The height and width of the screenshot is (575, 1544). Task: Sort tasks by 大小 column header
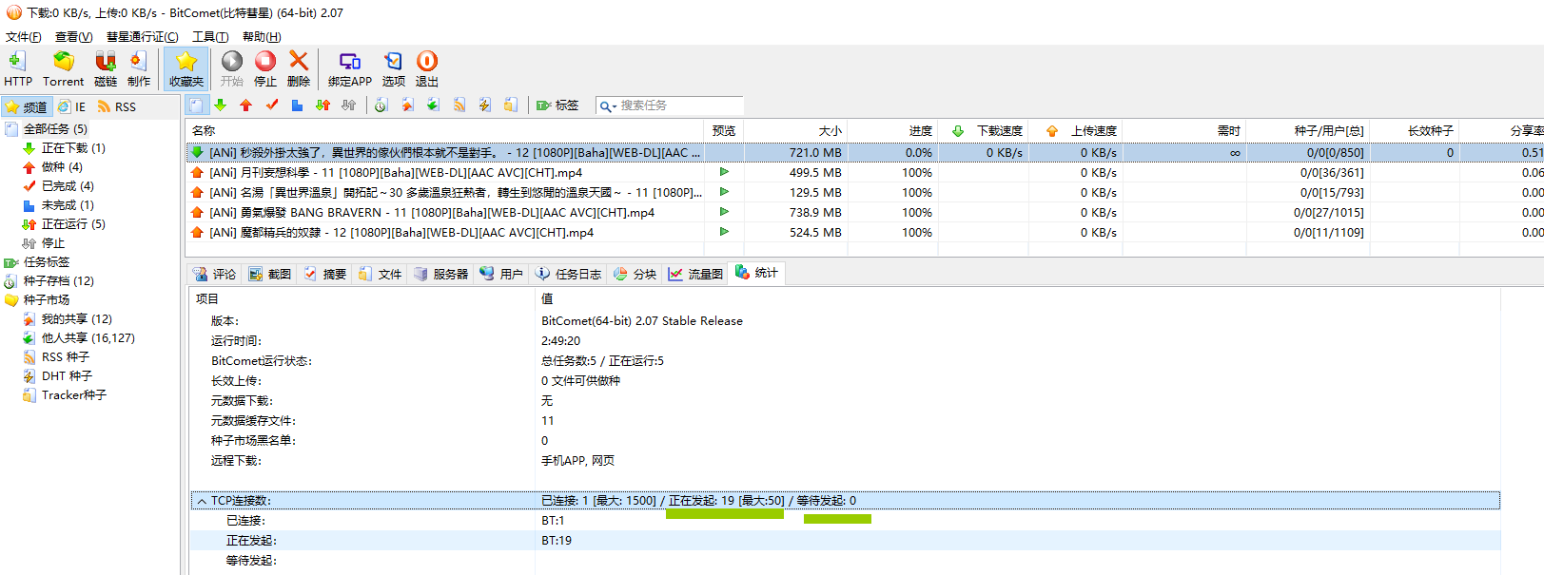click(795, 130)
